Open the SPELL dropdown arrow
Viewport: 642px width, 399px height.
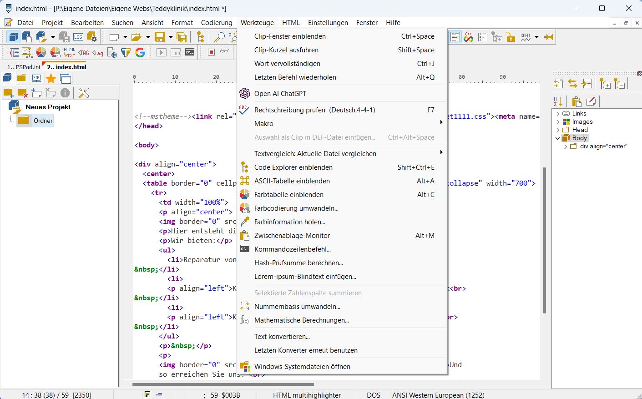[x=536, y=37]
